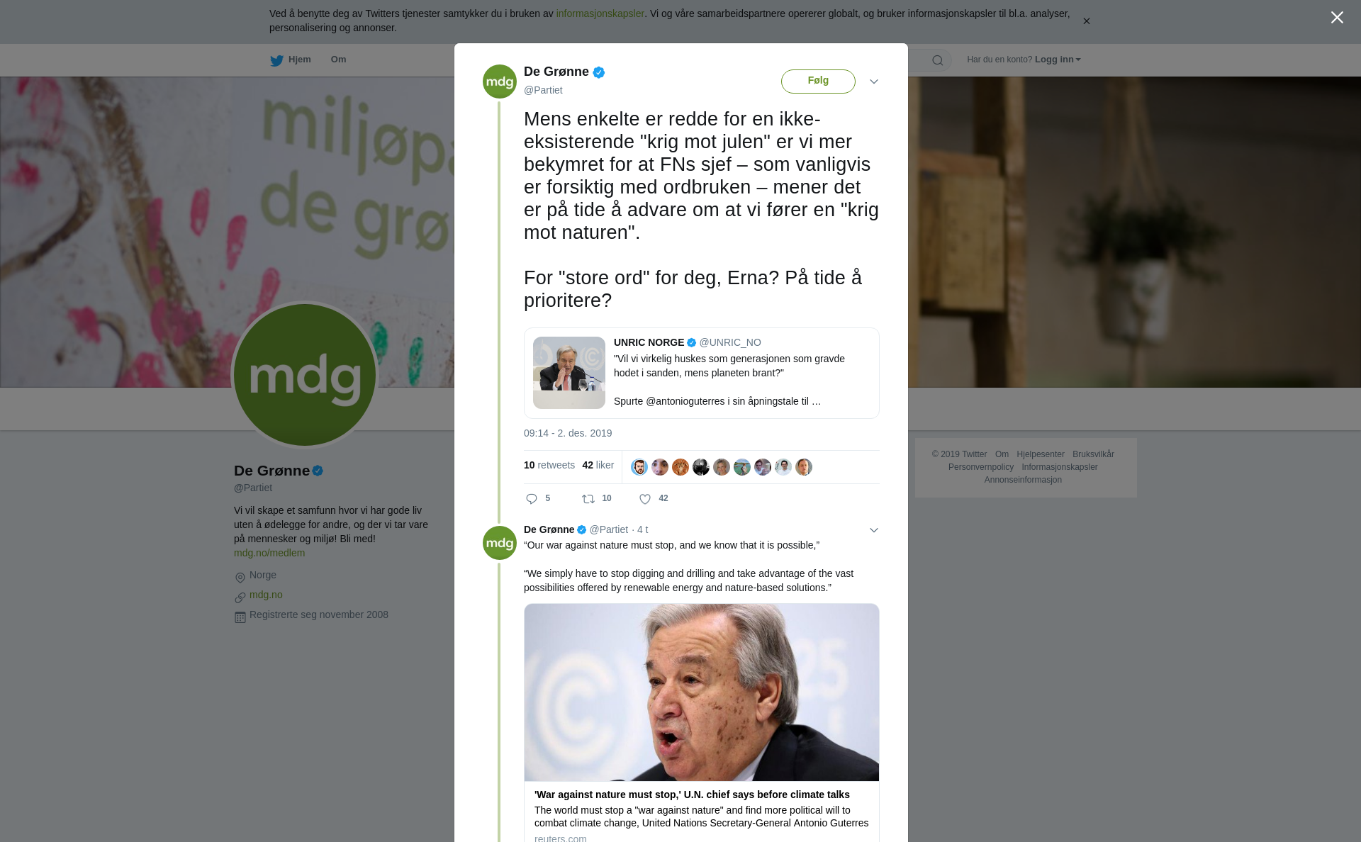
Task: Click the reply speech bubble icon
Action: (x=532, y=499)
